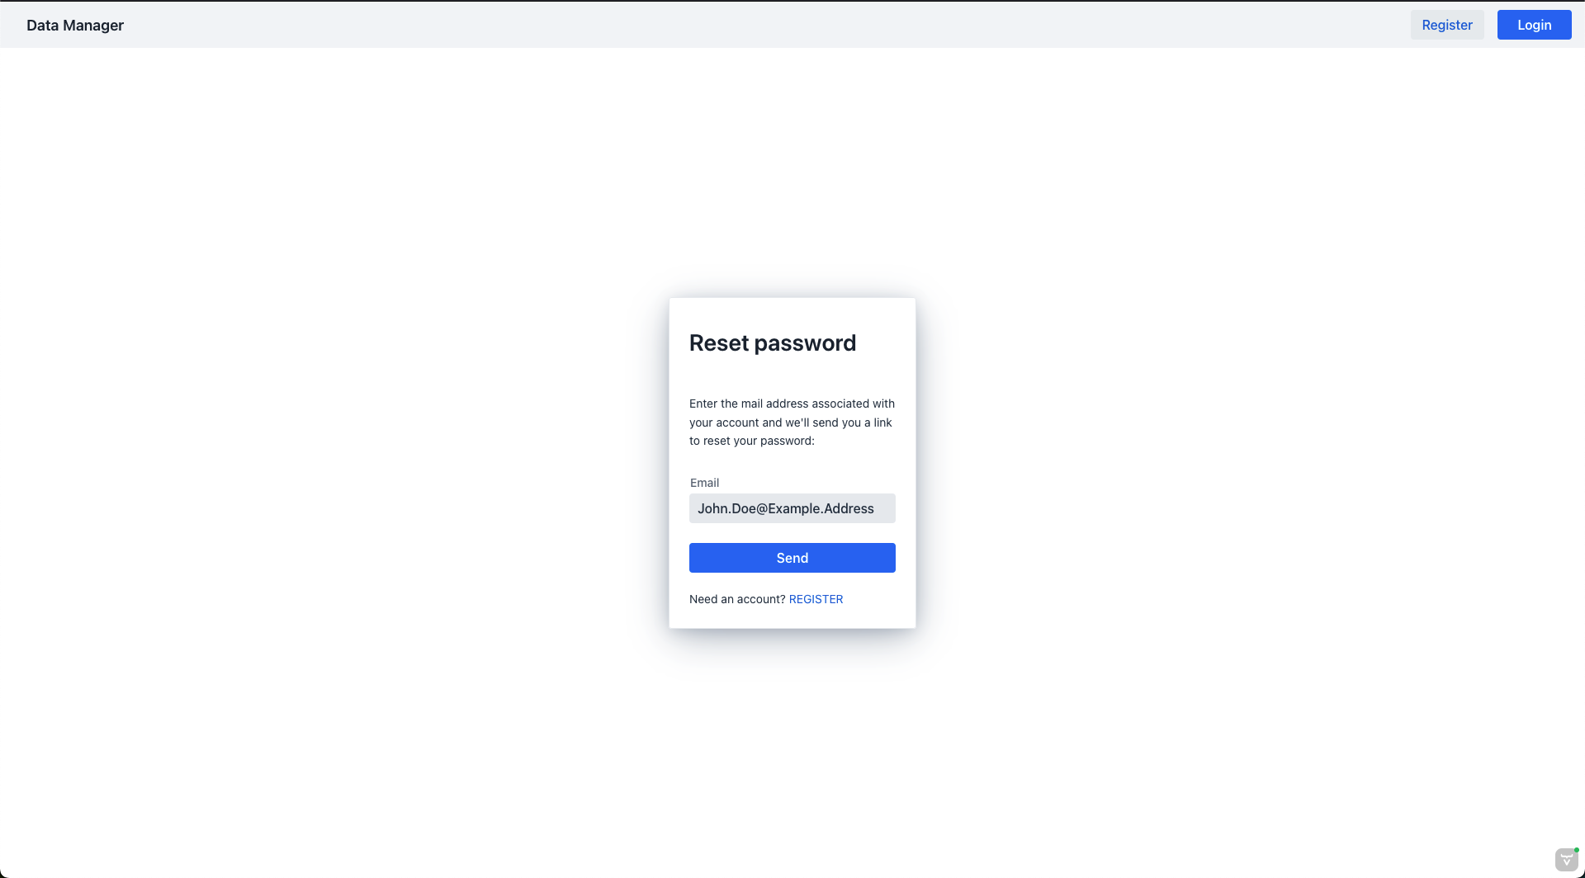The height and width of the screenshot is (878, 1585).
Task: Submit the reset form with Send
Action: coord(792,558)
